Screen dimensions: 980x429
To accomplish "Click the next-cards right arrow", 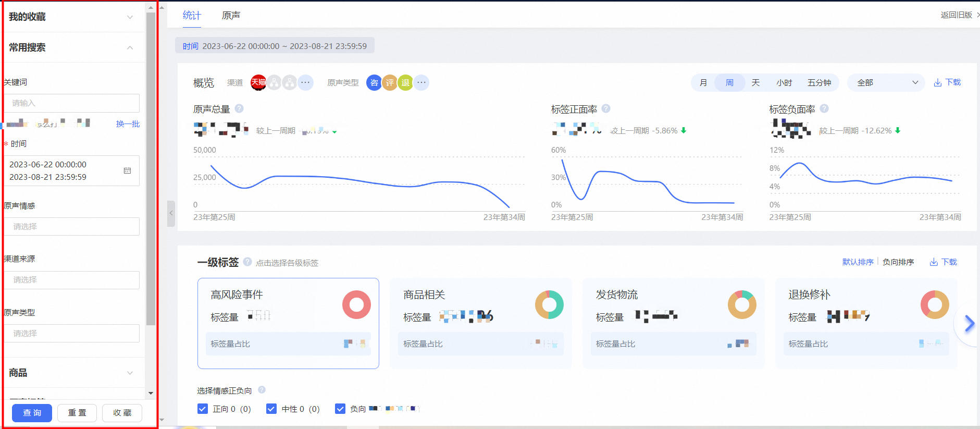I will [x=969, y=324].
